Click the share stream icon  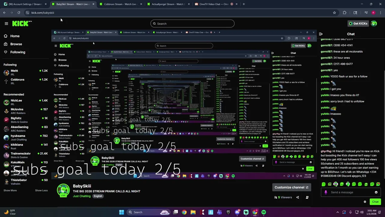(x=297, y=197)
